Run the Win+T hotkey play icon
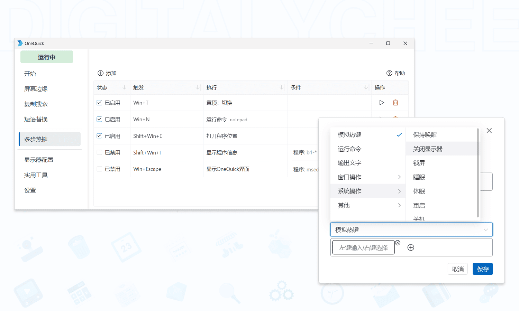The height and width of the screenshot is (311, 519). 382,103
